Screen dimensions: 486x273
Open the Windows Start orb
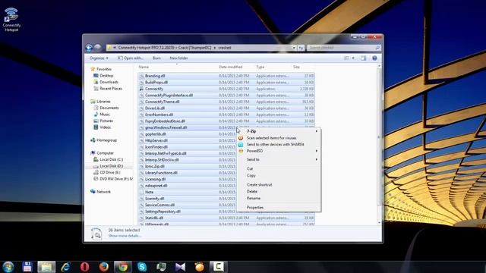pos(8,266)
